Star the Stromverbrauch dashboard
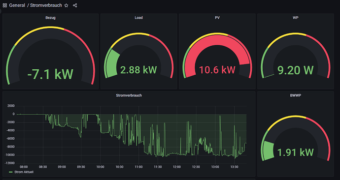Screen dimensions: 340x180 point(67,5)
